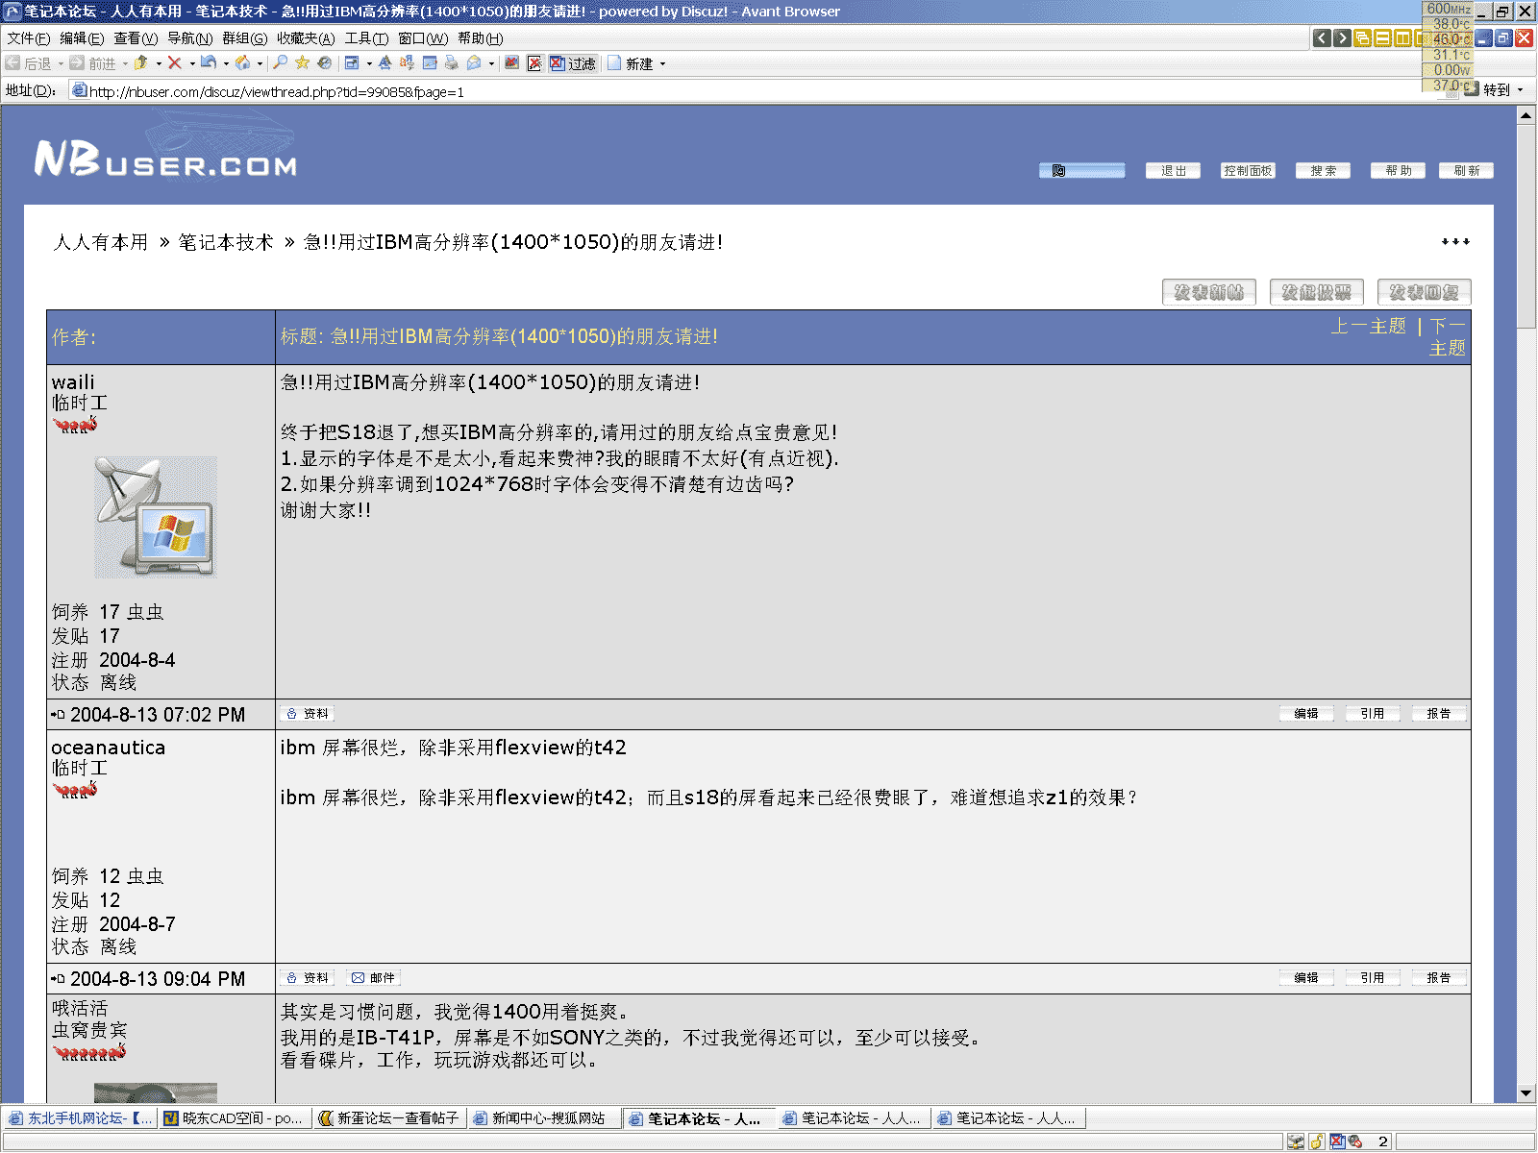This screenshot has height=1153, width=1538.
Task: Click the 控制面板 control panel button
Action: point(1248,170)
